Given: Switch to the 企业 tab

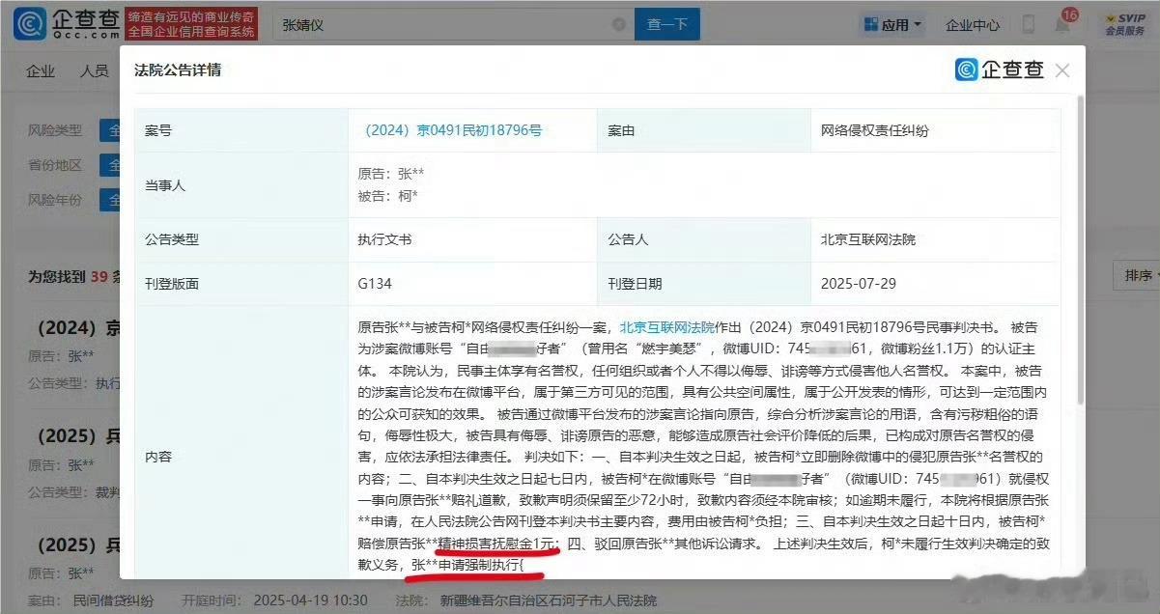Looking at the screenshot, I should click(x=41, y=71).
